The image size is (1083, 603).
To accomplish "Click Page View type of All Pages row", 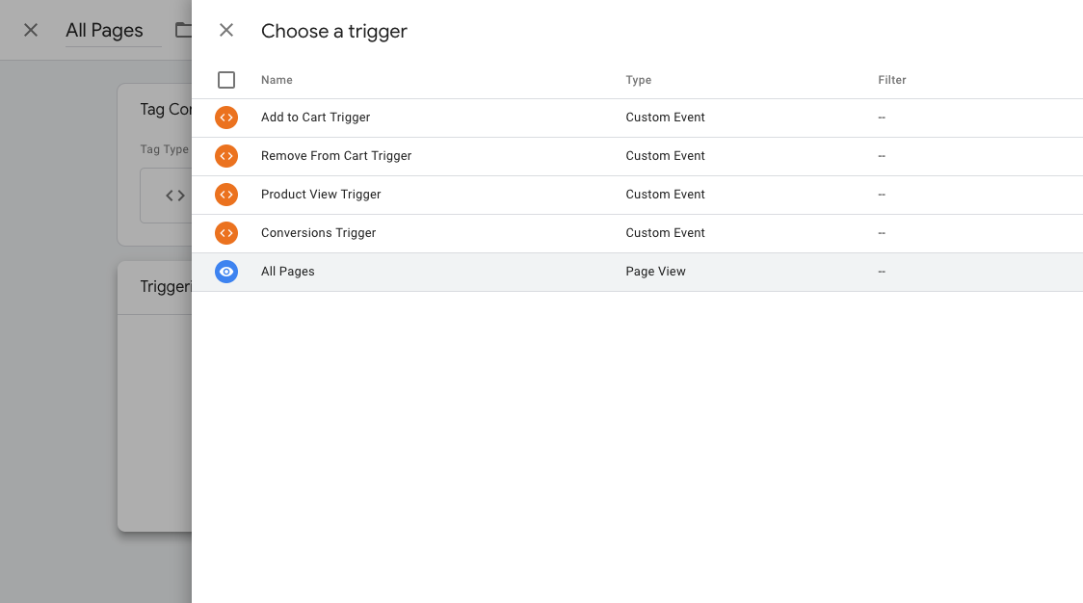I will [x=655, y=272].
